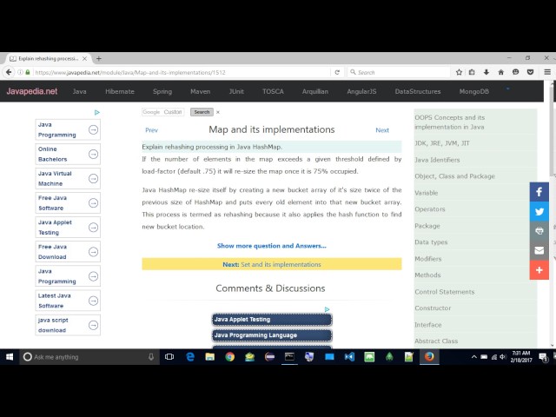Open the Firefox hamburger menu
Viewport: 556px width, 417px height.
[x=547, y=72]
